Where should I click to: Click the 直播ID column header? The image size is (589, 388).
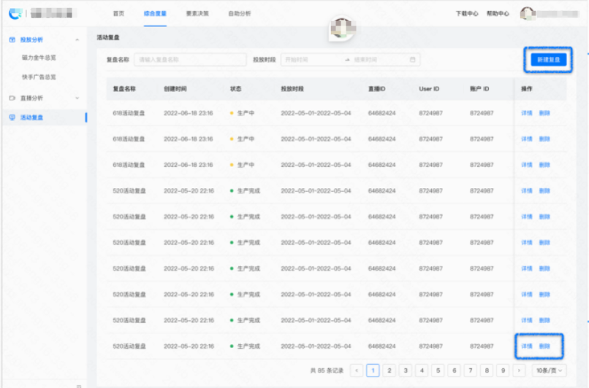(377, 89)
